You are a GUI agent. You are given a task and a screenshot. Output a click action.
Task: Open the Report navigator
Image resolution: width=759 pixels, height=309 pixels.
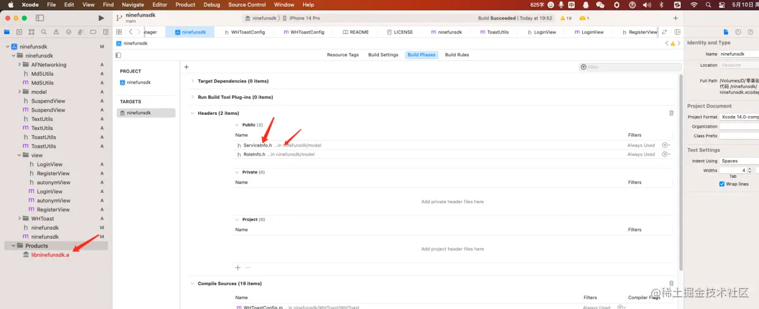click(x=105, y=32)
